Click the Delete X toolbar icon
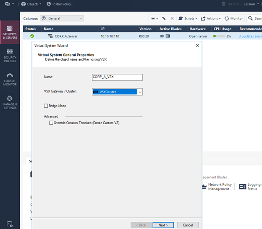The width and height of the screenshot is (262, 229). click(x=172, y=19)
